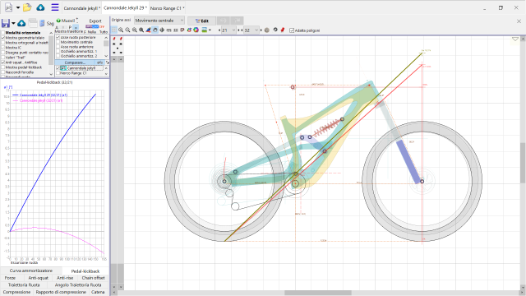
Task: Click the first zoom in magnifier icon
Action: click(121, 30)
